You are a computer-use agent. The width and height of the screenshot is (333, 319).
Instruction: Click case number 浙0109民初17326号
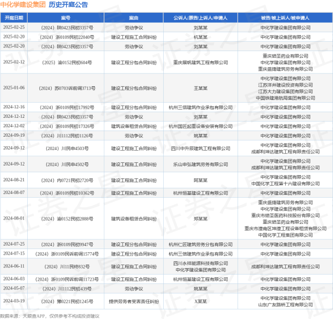coord(67,126)
